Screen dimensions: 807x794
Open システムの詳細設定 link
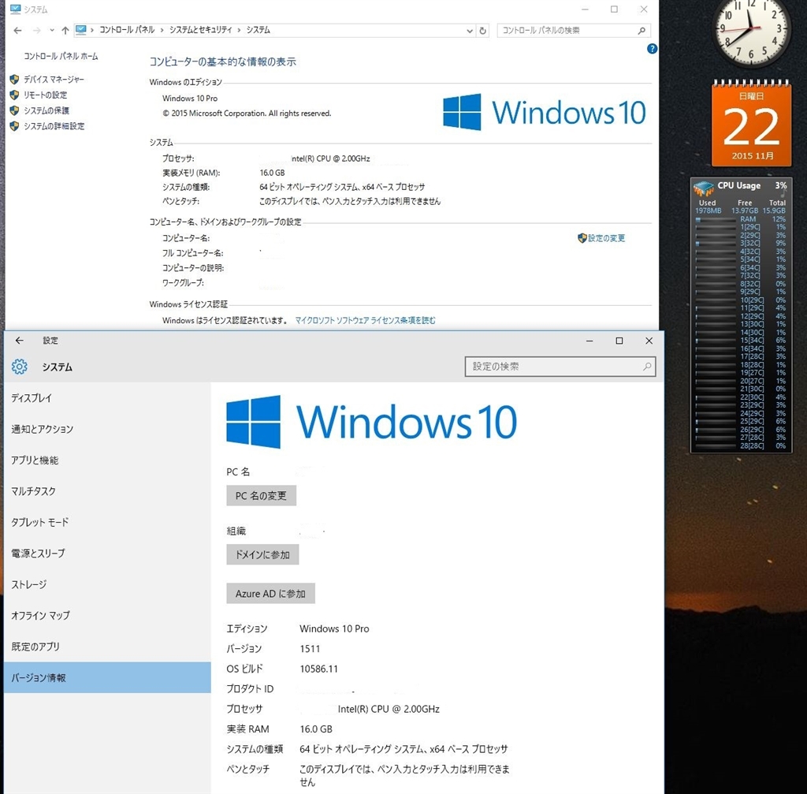(x=54, y=125)
